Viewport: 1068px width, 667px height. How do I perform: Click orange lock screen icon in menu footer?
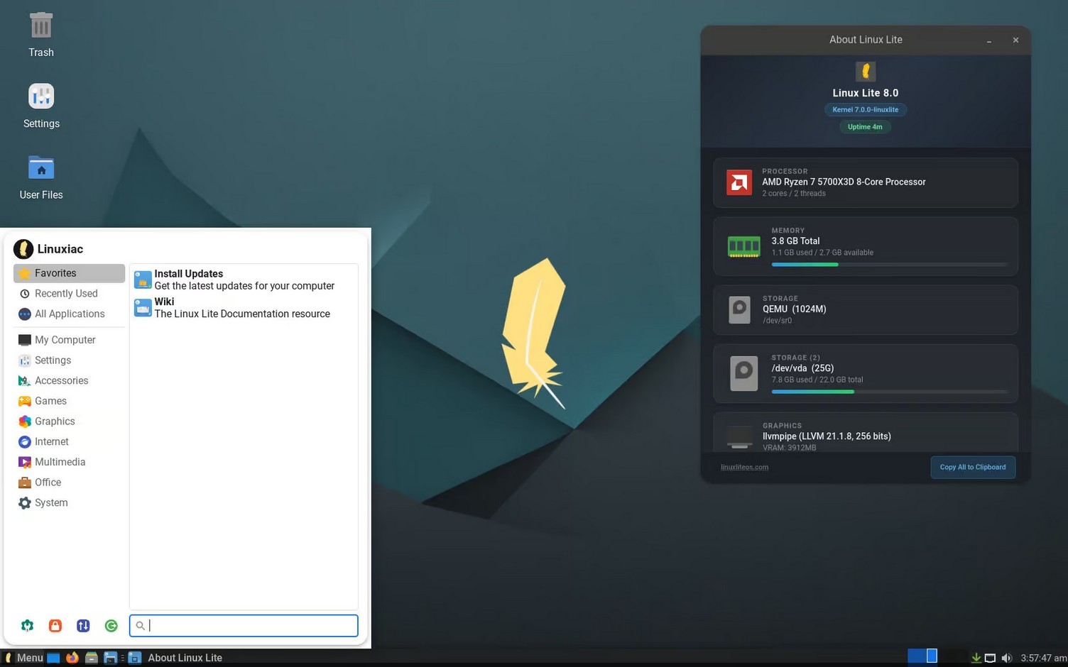55,625
